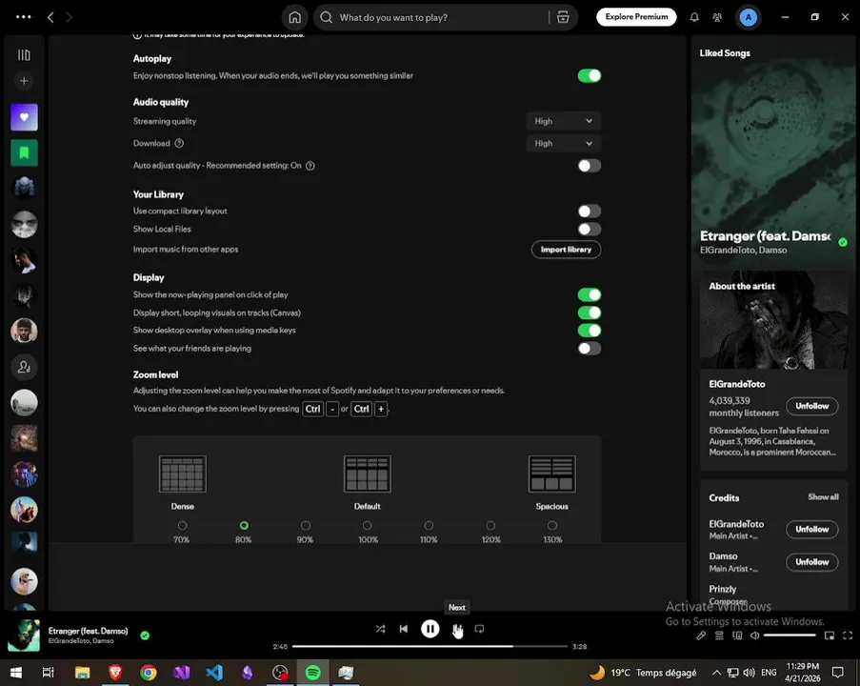Collapse Your Library sidebar
This screenshot has height=686, width=860.
[x=24, y=55]
